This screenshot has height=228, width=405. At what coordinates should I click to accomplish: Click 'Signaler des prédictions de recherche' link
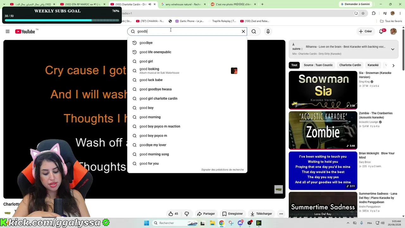(222, 170)
